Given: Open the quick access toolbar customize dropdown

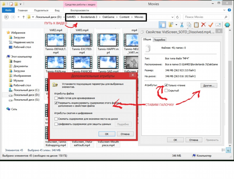Looking at the screenshot, I should tap(21, 4).
